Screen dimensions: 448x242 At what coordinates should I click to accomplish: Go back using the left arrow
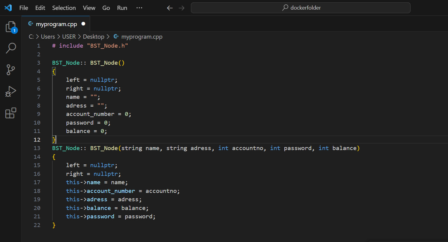click(x=170, y=8)
